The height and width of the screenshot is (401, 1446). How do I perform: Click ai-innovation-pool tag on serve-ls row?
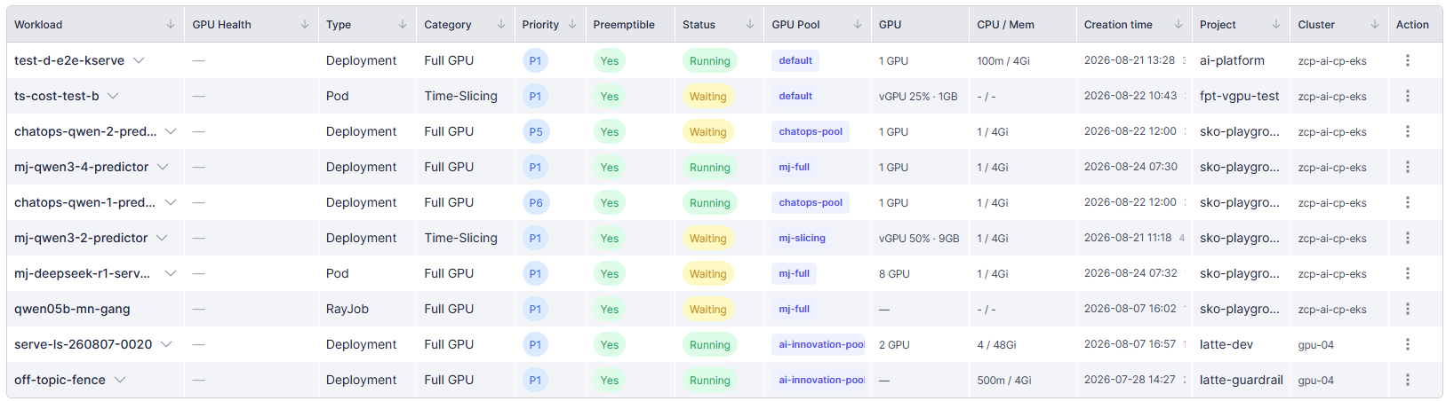click(x=819, y=344)
